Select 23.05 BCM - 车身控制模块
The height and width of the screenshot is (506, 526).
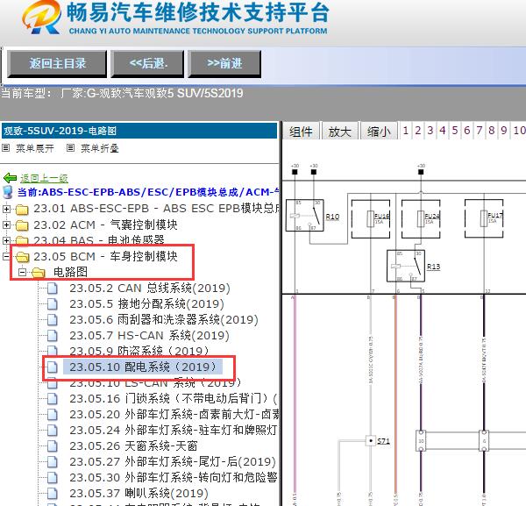point(106,256)
